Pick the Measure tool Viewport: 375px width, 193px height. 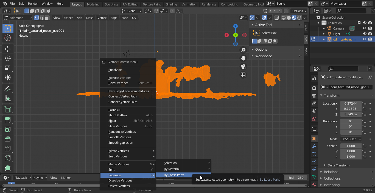pyautogui.click(x=8, y=99)
